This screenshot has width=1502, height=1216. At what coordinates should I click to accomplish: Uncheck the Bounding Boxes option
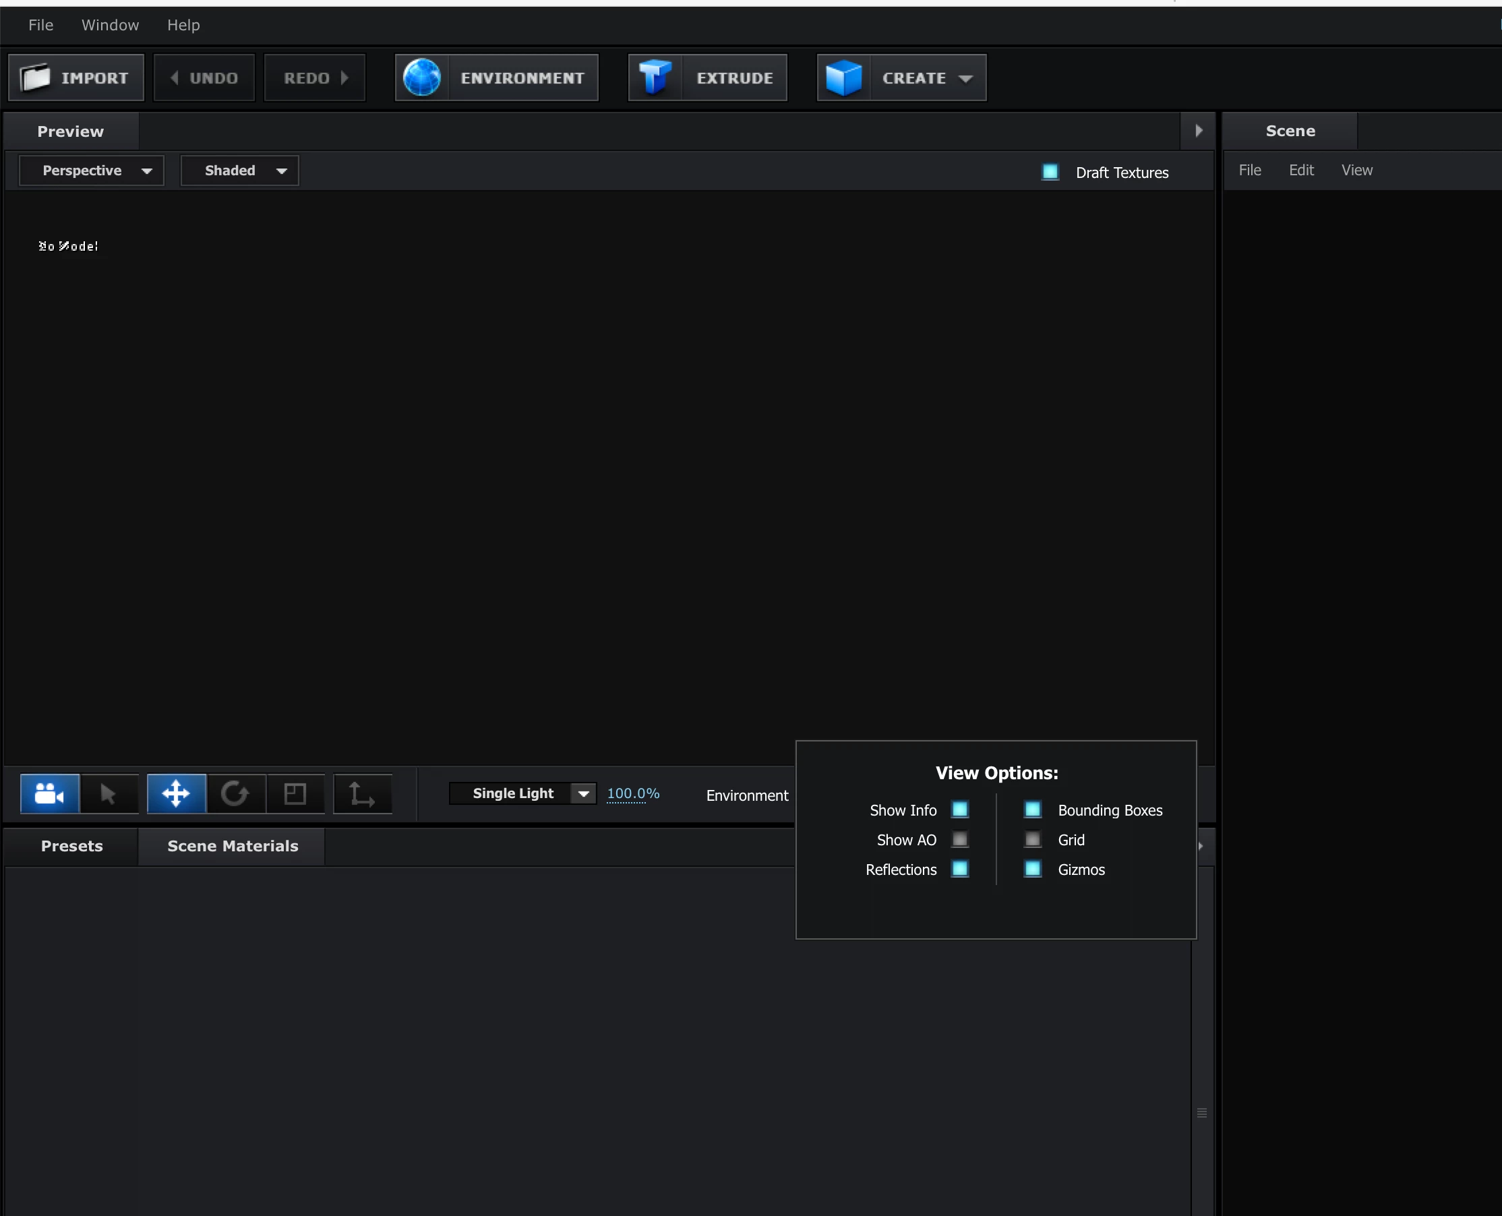click(1033, 810)
